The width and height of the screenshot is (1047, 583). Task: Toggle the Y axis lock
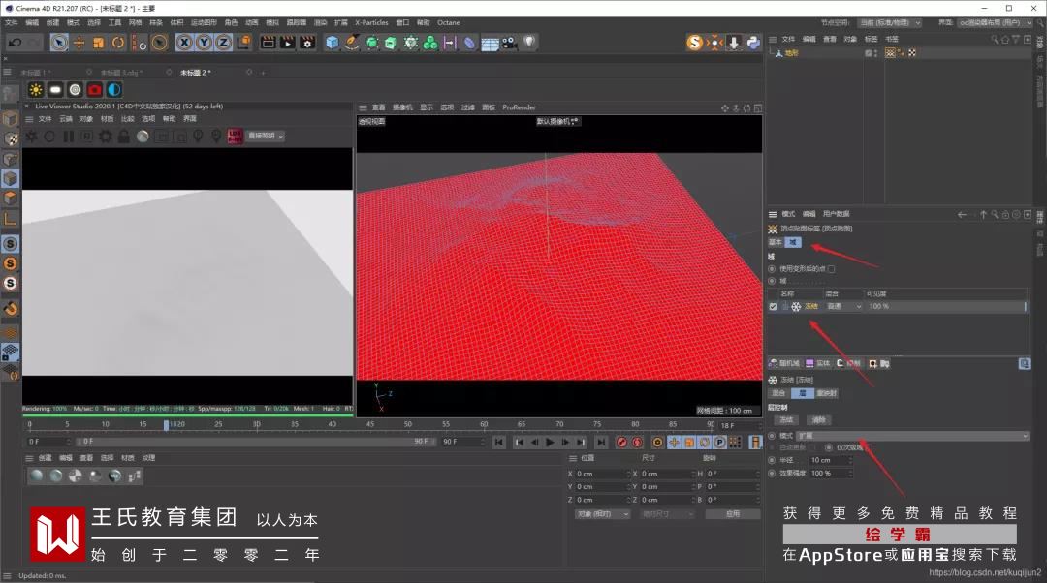[x=204, y=43]
